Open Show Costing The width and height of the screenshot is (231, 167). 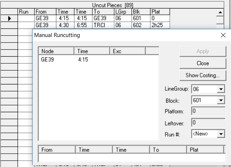coord(203,75)
